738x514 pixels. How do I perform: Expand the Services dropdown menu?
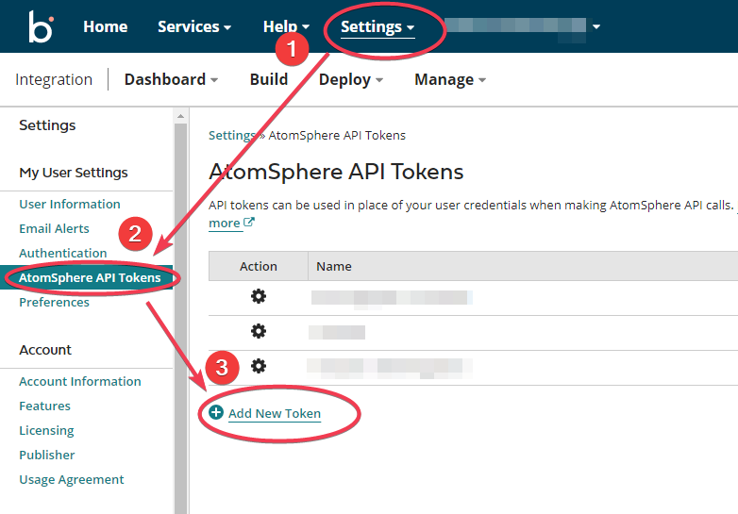[x=194, y=27]
